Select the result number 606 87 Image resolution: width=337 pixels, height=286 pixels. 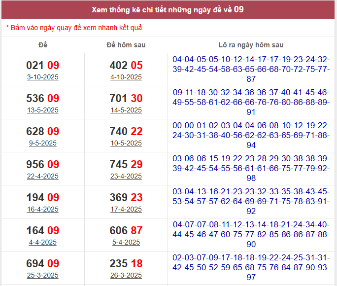[x=126, y=230]
